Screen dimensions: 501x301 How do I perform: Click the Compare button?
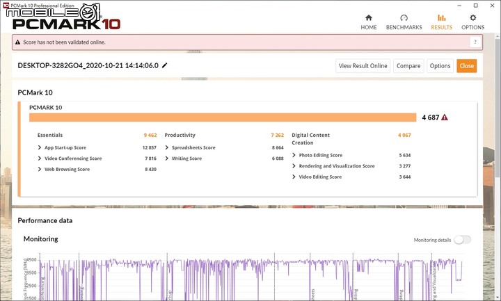(408, 66)
